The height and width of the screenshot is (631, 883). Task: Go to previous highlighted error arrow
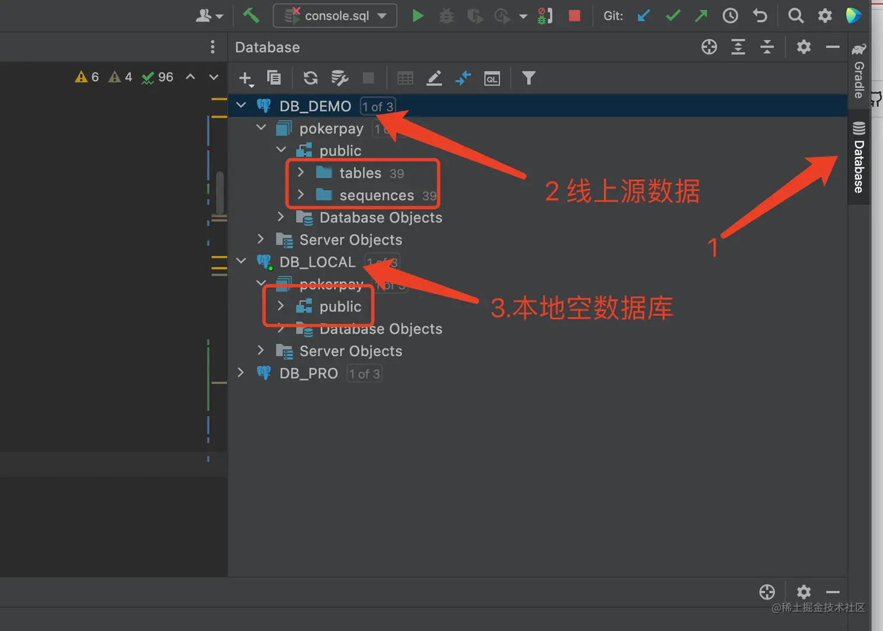[x=190, y=76]
